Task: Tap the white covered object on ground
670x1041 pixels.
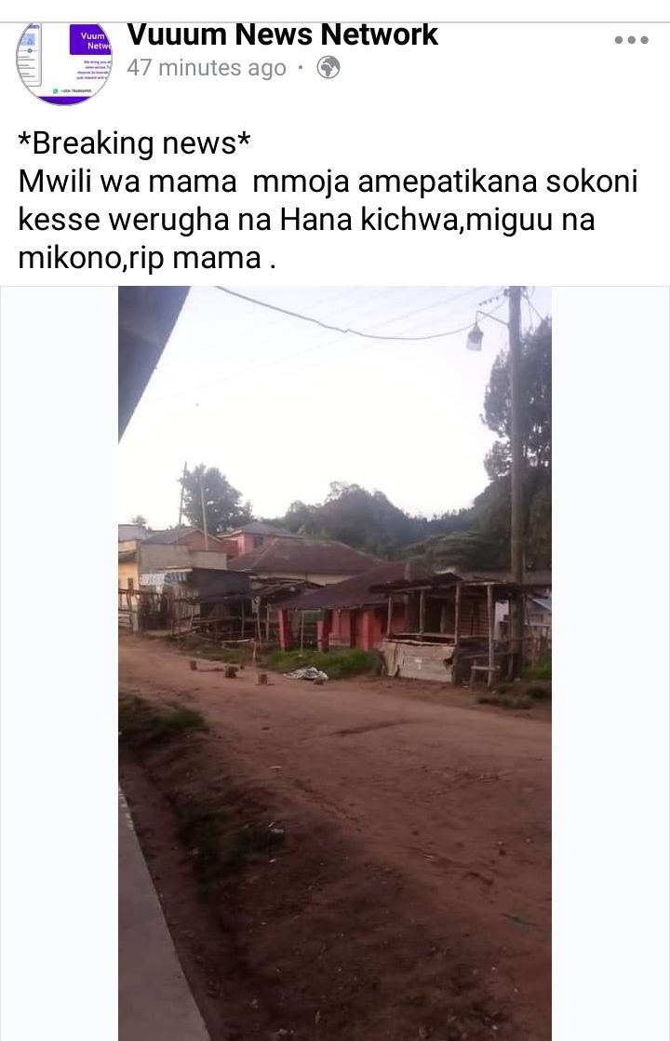Action: point(306,674)
